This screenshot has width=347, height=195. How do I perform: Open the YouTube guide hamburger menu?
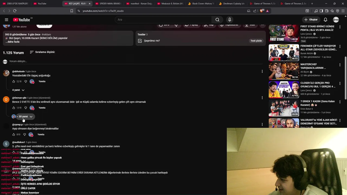click(x=7, y=19)
